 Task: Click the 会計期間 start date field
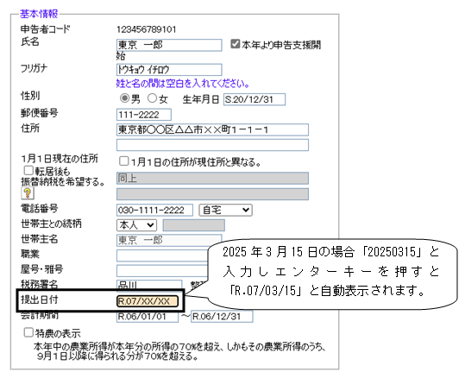(x=148, y=317)
